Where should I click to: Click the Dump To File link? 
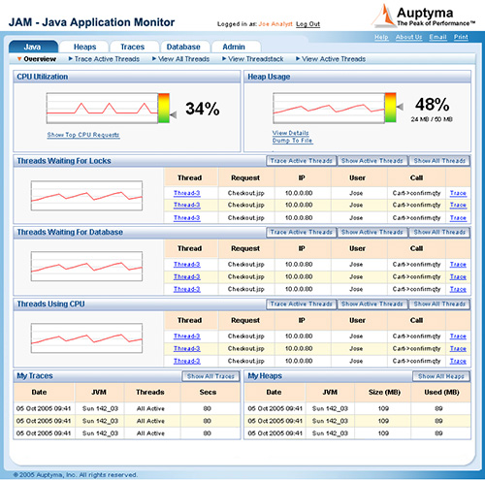pyautogui.click(x=292, y=141)
